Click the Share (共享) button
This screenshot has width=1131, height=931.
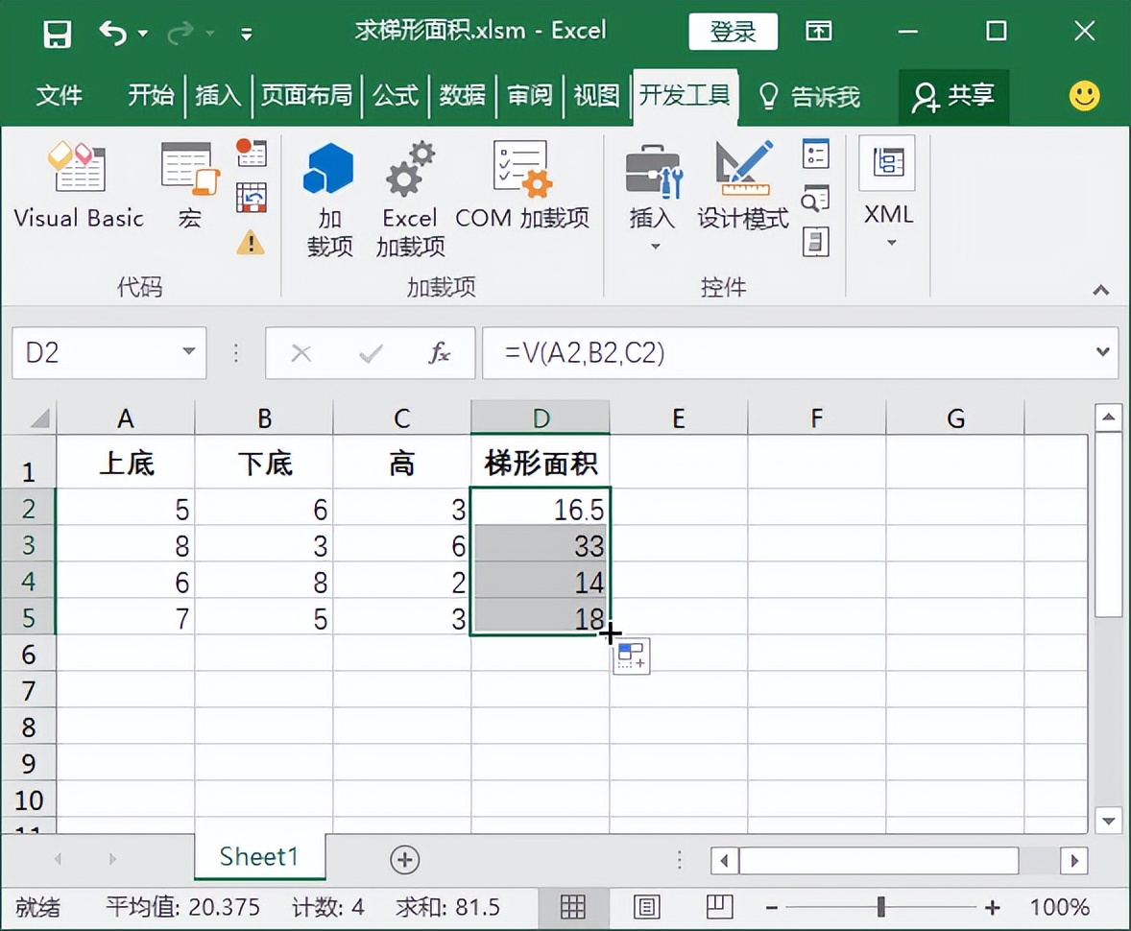pos(953,95)
